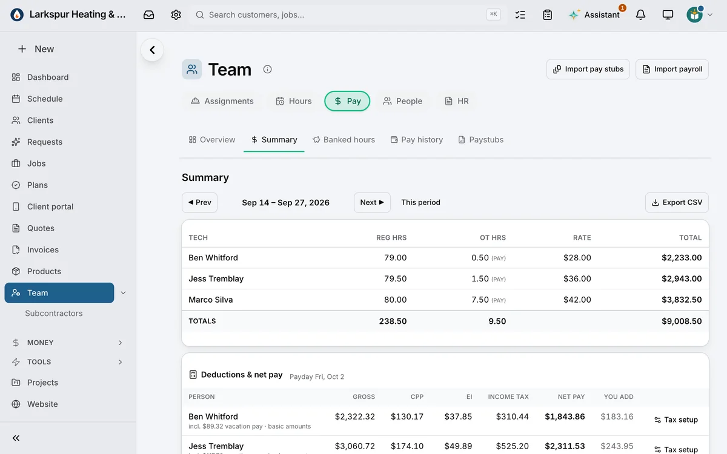Go to previous pay period

[199, 202]
